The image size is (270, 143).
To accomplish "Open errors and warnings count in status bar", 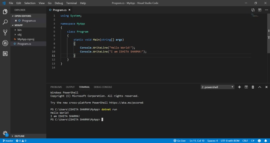I will (x=21, y=141).
